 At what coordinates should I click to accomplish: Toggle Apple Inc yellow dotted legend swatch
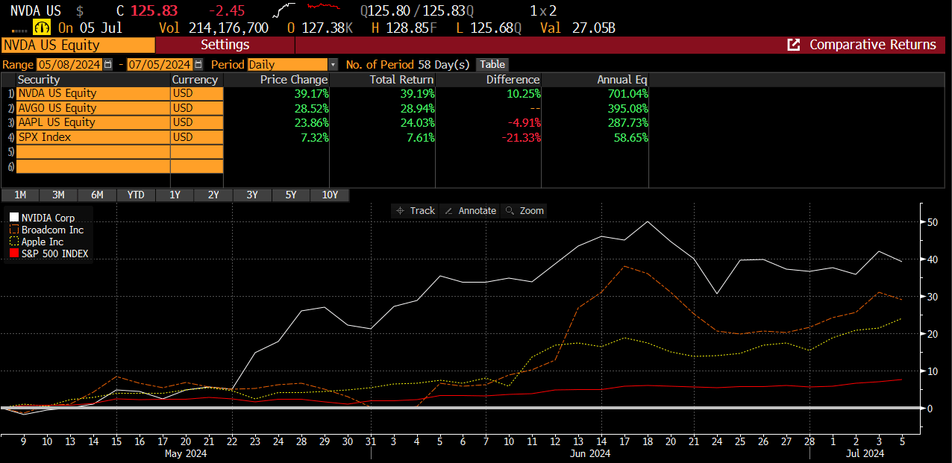14,242
